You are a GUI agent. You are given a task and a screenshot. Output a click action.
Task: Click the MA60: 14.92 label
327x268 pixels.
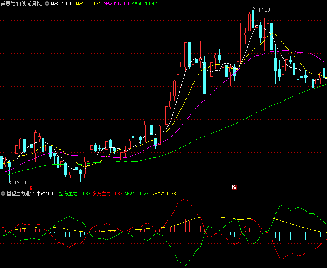tap(144, 3)
